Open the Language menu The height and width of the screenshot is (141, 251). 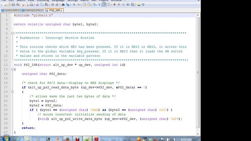click(x=58, y=1)
